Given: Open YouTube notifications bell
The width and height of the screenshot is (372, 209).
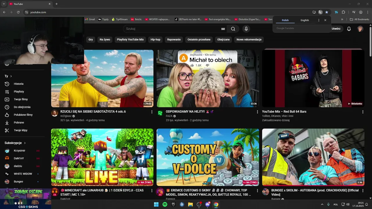Looking at the screenshot, I should click(349, 29).
